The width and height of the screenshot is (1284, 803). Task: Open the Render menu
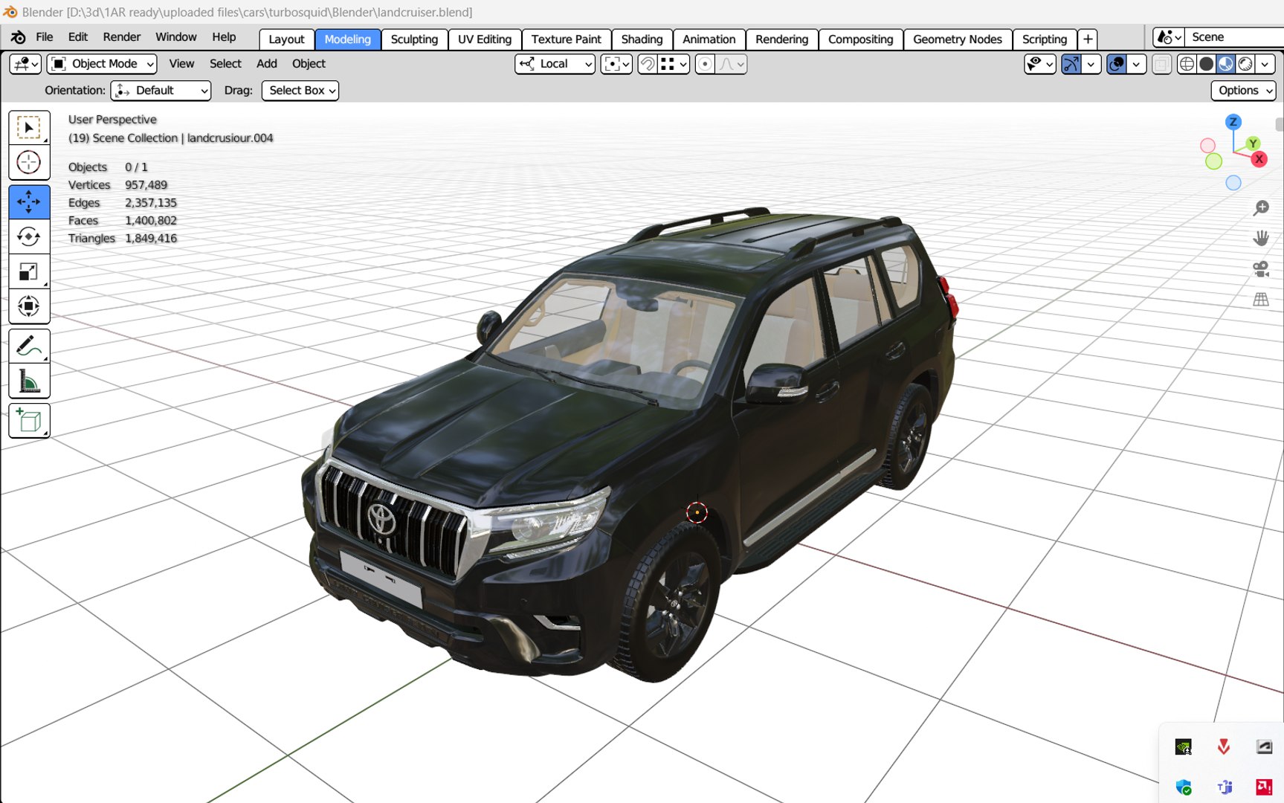[x=122, y=37]
